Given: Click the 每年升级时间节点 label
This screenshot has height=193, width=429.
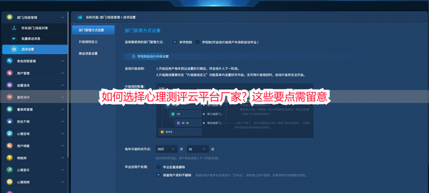Looking at the screenshot, I should click(138, 149).
